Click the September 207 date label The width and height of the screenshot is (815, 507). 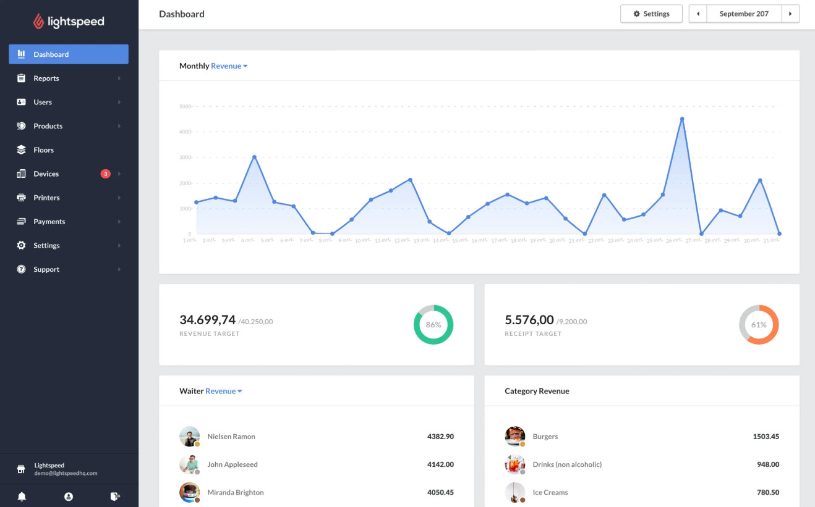pyautogui.click(x=744, y=14)
